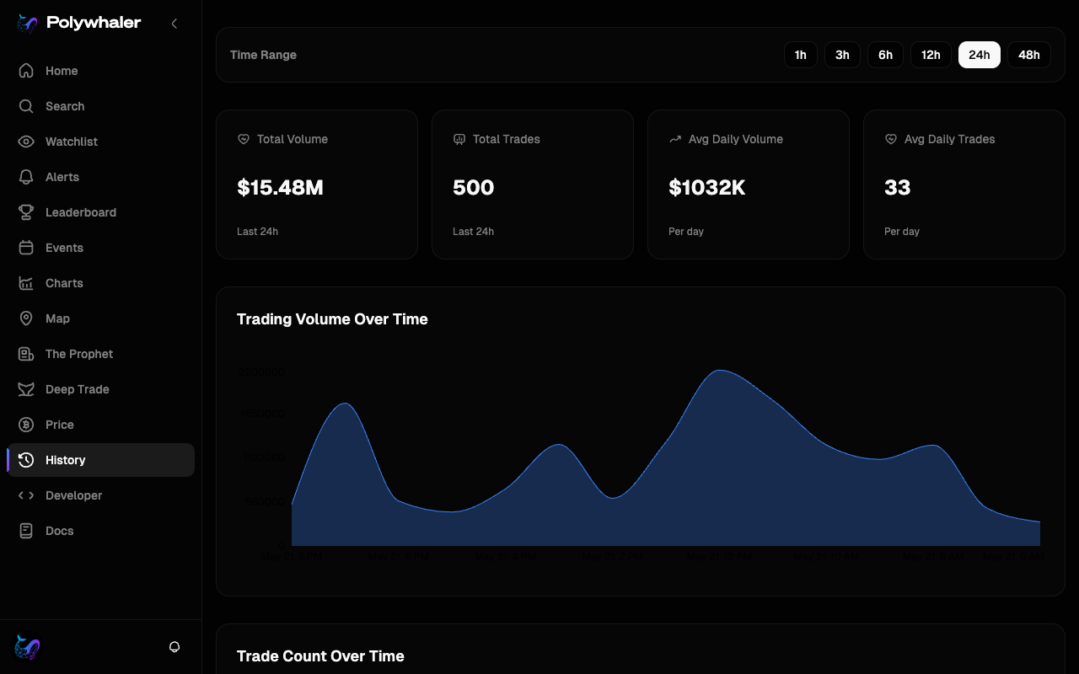Image resolution: width=1079 pixels, height=674 pixels.
Task: Open the Events page label
Action: point(64,248)
